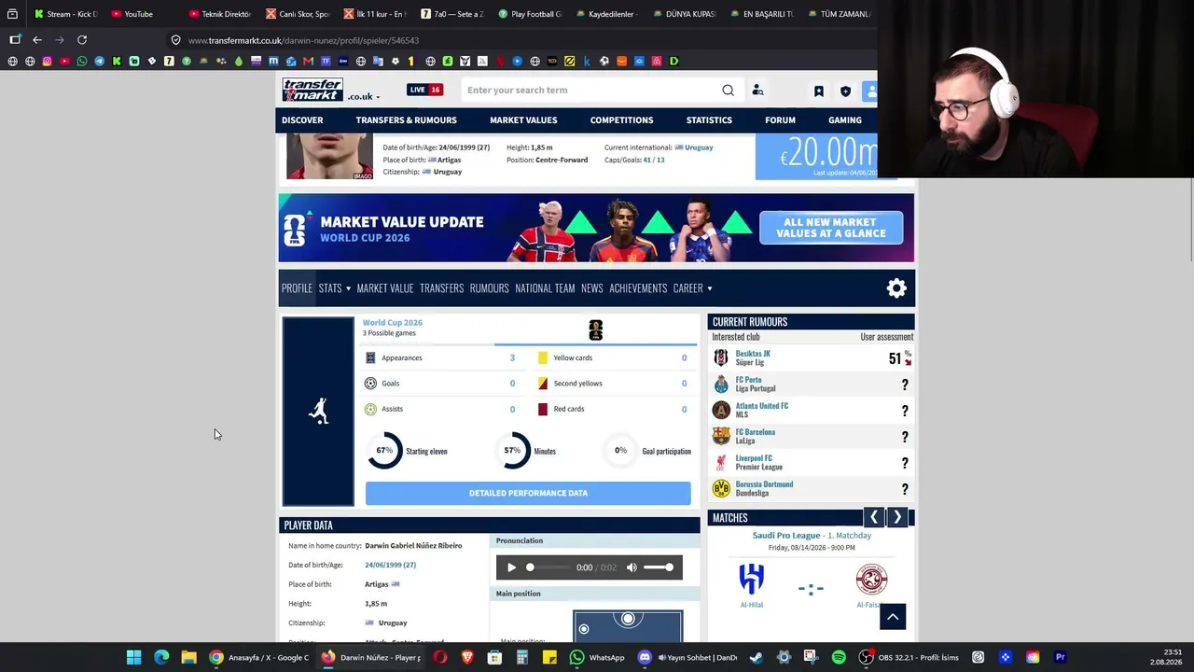The height and width of the screenshot is (672, 1194).
Task: Open the Besiktas JK rumour link
Action: (753, 354)
